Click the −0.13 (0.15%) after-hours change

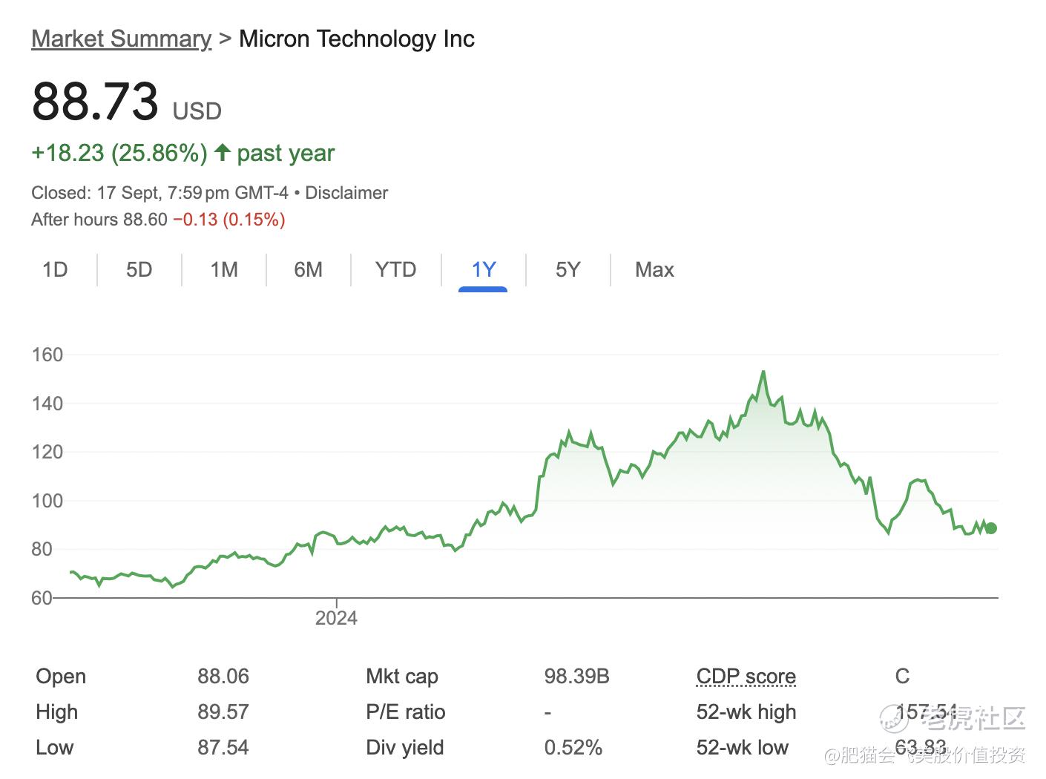tap(229, 220)
